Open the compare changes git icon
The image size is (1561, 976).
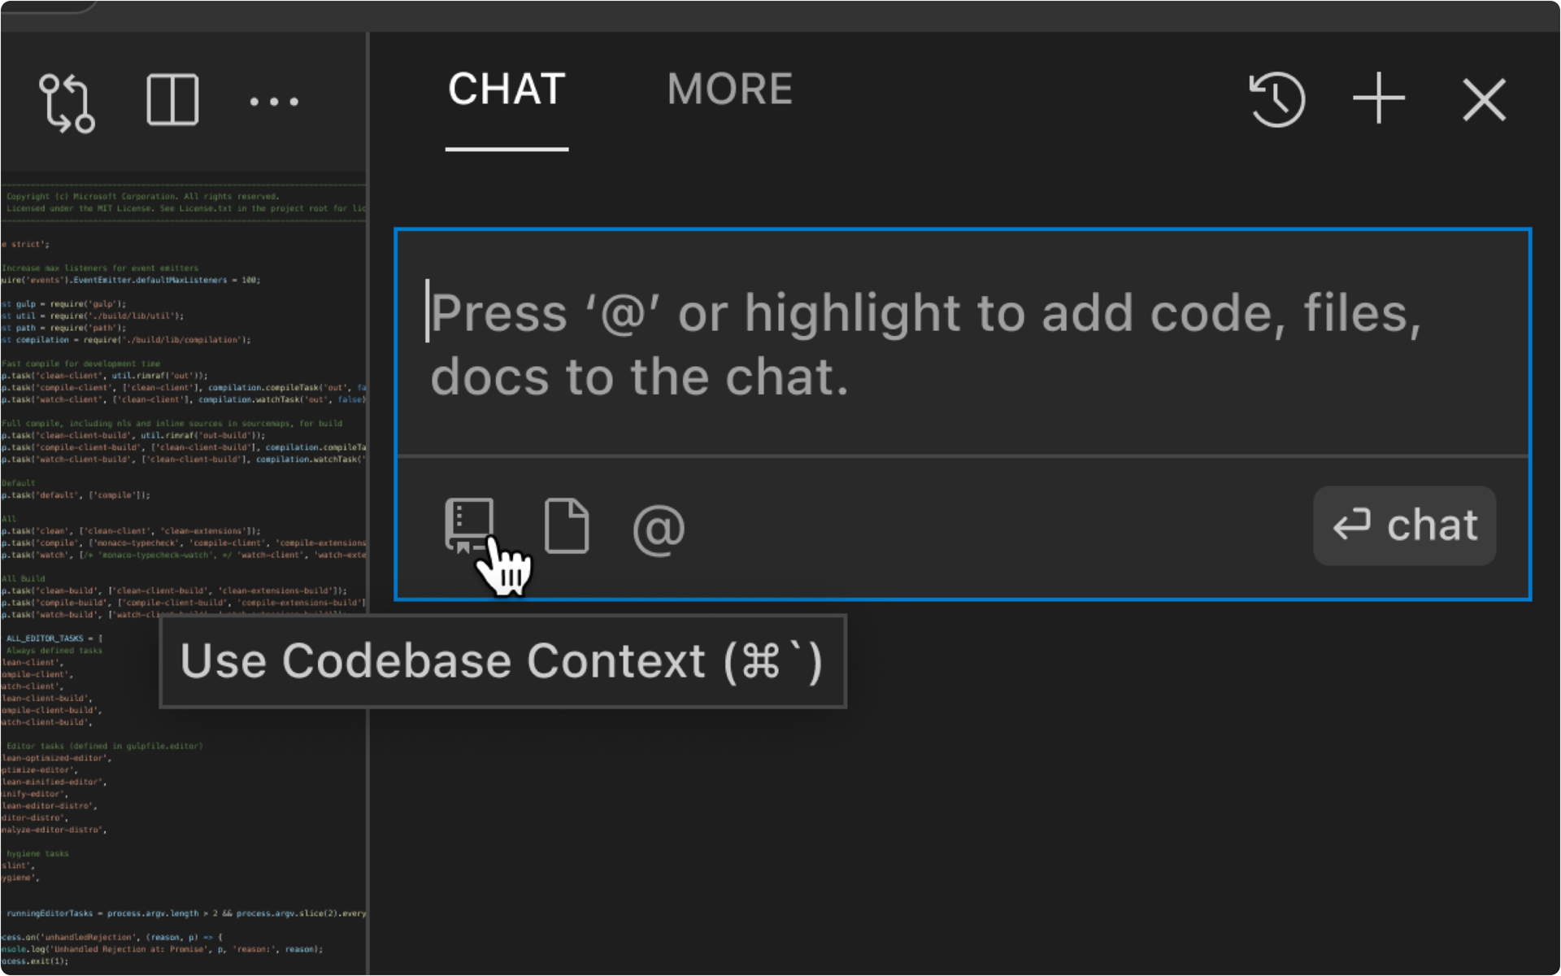pyautogui.click(x=67, y=102)
